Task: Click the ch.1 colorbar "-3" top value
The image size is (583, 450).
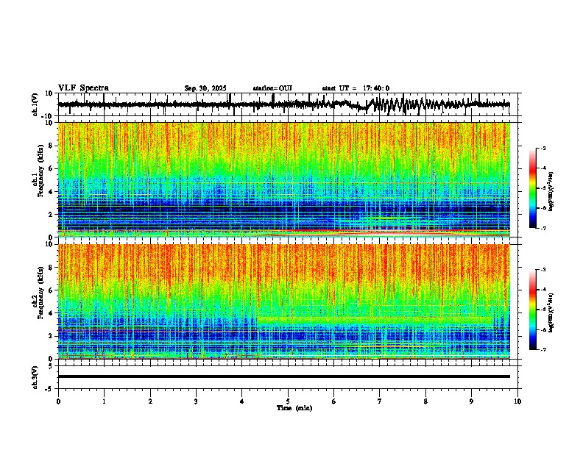Action: pos(543,149)
